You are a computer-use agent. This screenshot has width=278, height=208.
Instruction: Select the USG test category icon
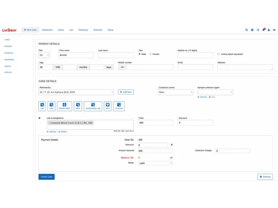51,106
